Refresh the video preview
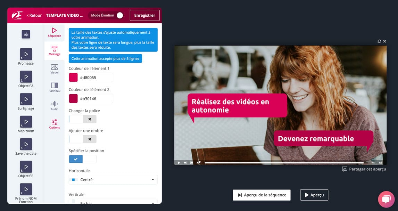This screenshot has width=398, height=211. point(379,41)
